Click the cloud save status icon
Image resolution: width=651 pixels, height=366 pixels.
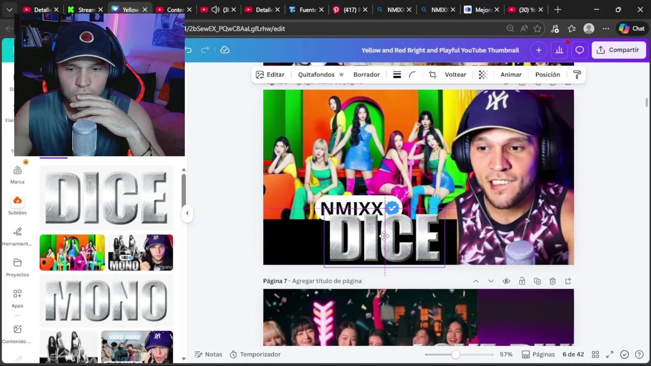[225, 50]
